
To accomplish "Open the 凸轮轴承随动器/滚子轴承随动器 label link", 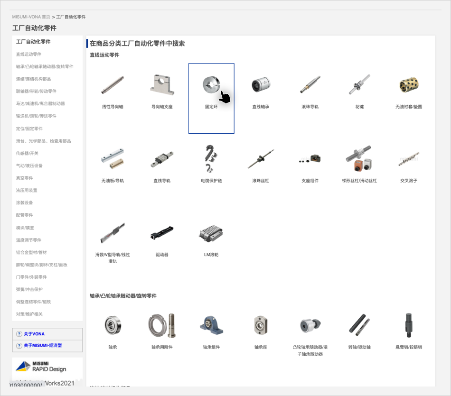I will (x=310, y=350).
